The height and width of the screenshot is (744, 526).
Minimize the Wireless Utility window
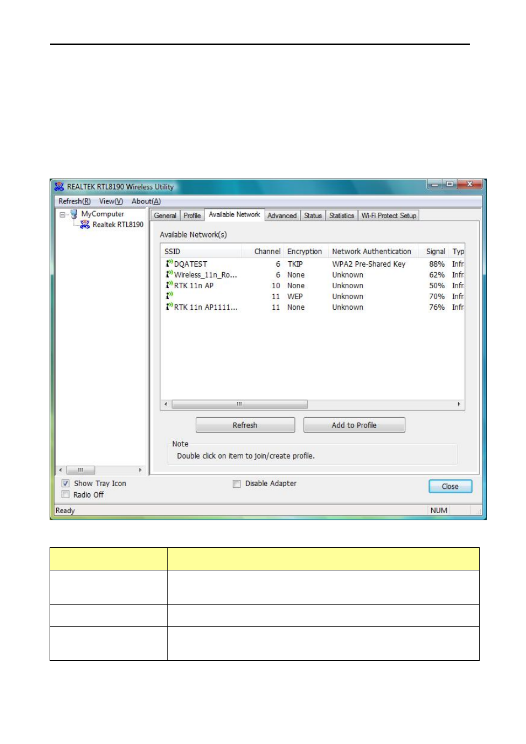(434, 184)
